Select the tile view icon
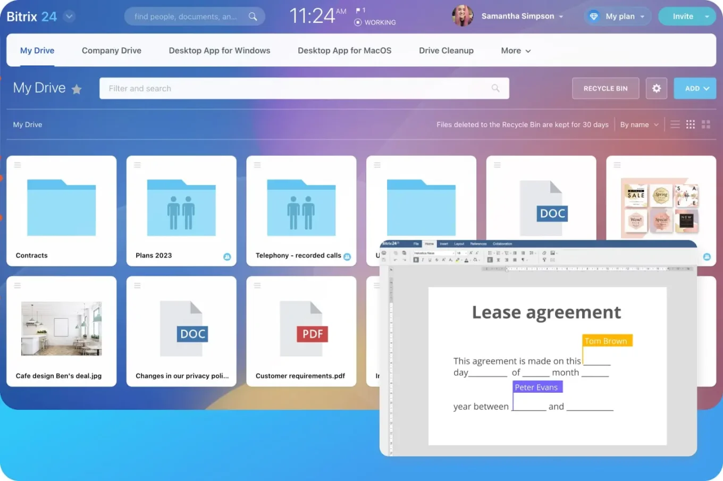723x481 pixels. coord(706,124)
